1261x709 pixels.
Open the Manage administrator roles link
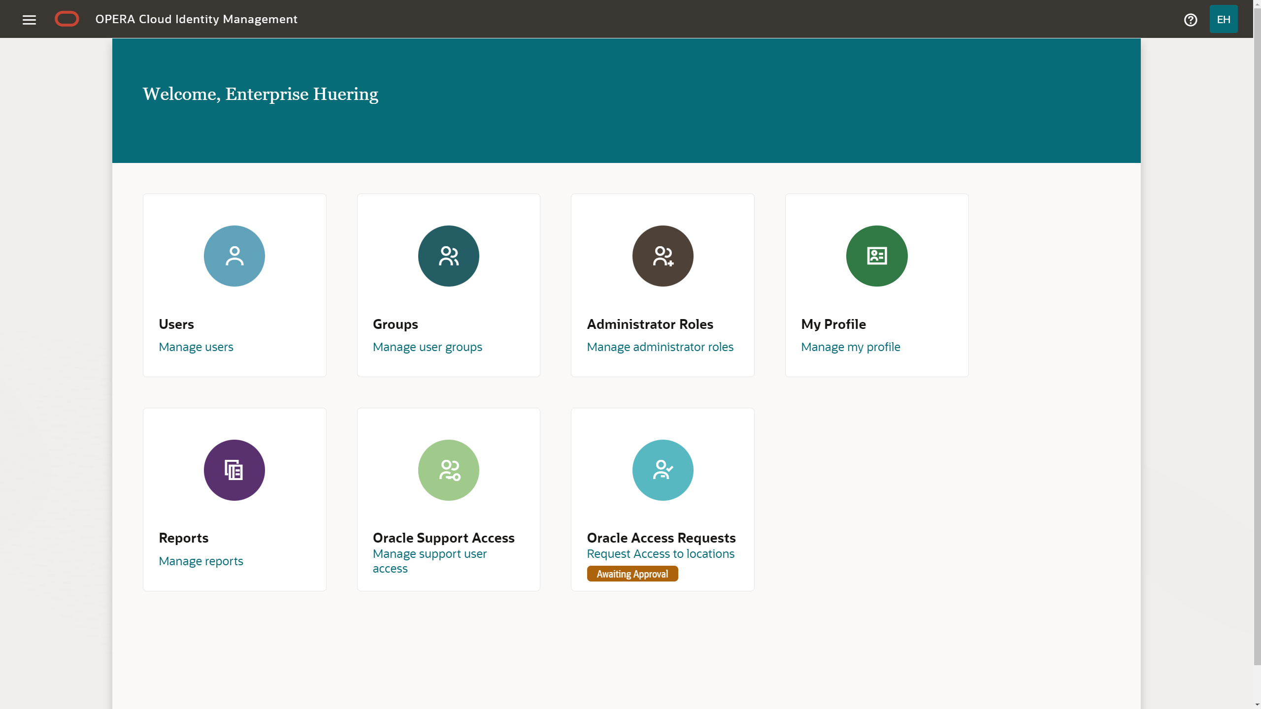(x=660, y=347)
